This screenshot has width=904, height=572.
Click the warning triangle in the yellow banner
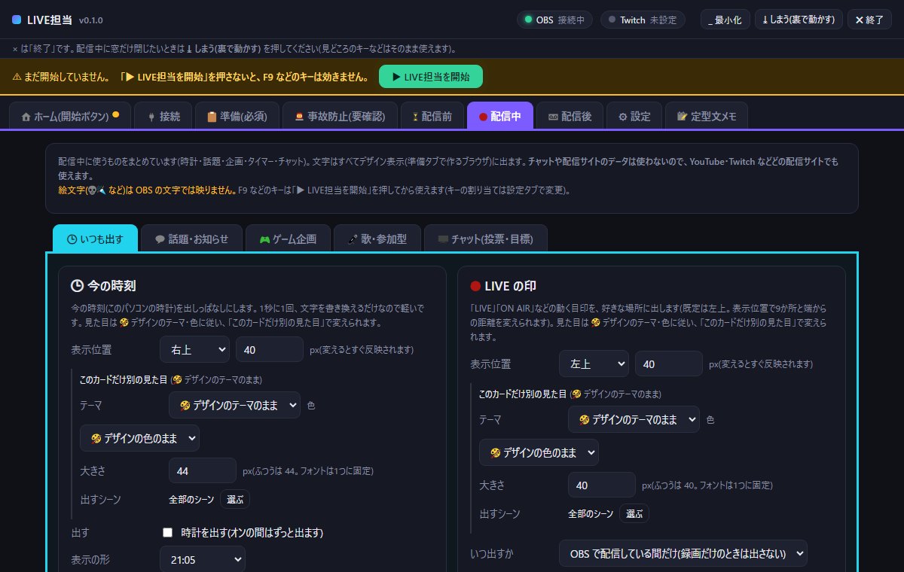click(x=17, y=77)
